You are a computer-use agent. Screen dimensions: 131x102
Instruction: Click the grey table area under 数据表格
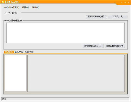[x=76, y=73]
